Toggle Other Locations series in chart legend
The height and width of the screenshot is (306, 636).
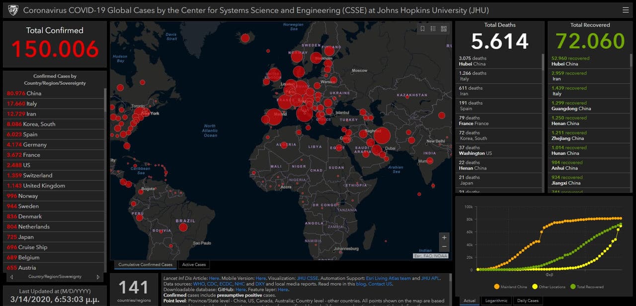pyautogui.click(x=549, y=287)
